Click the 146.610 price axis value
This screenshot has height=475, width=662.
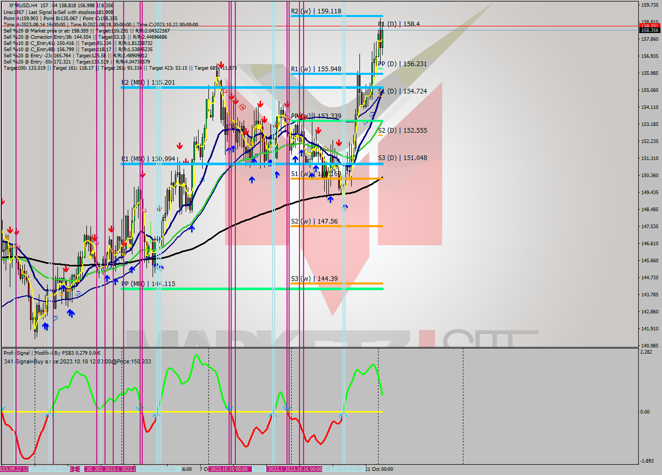[650, 244]
